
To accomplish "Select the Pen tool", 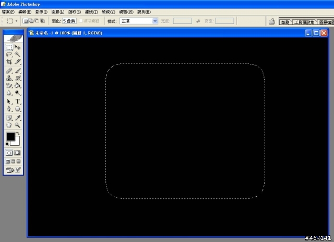I will pyautogui.click(x=9, y=109).
